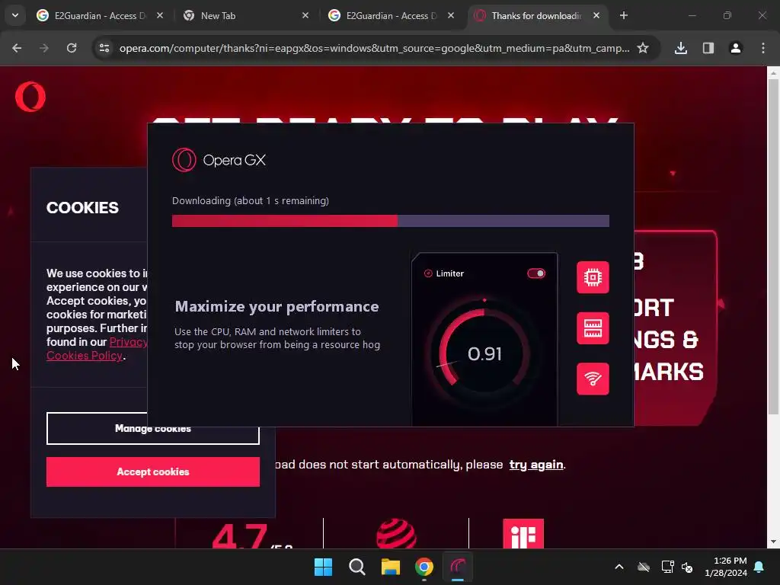The width and height of the screenshot is (780, 585).
Task: Bookmark this page with the star
Action: (643, 48)
